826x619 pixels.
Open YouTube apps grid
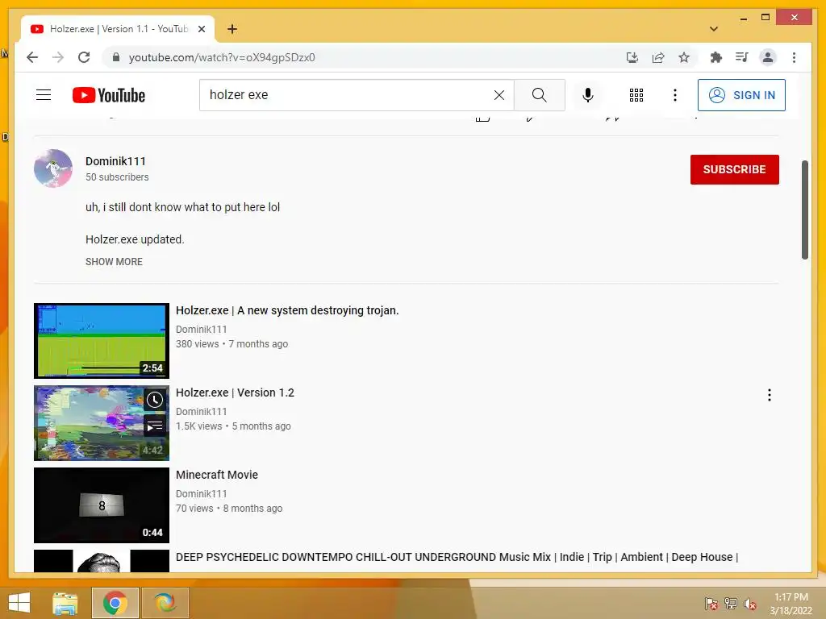636,95
